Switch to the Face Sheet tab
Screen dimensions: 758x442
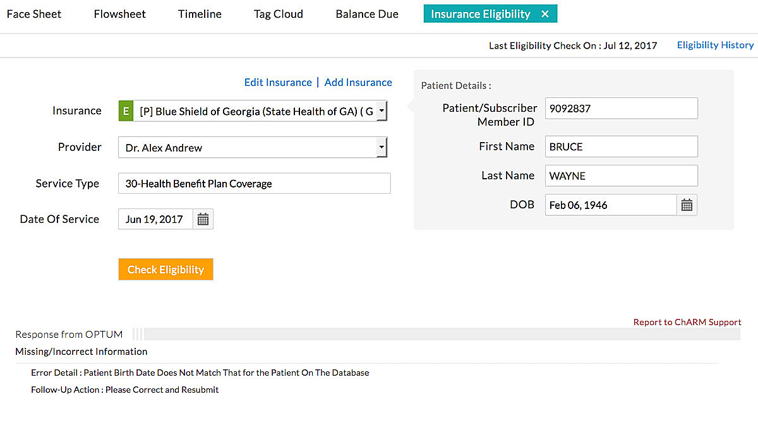(x=34, y=14)
